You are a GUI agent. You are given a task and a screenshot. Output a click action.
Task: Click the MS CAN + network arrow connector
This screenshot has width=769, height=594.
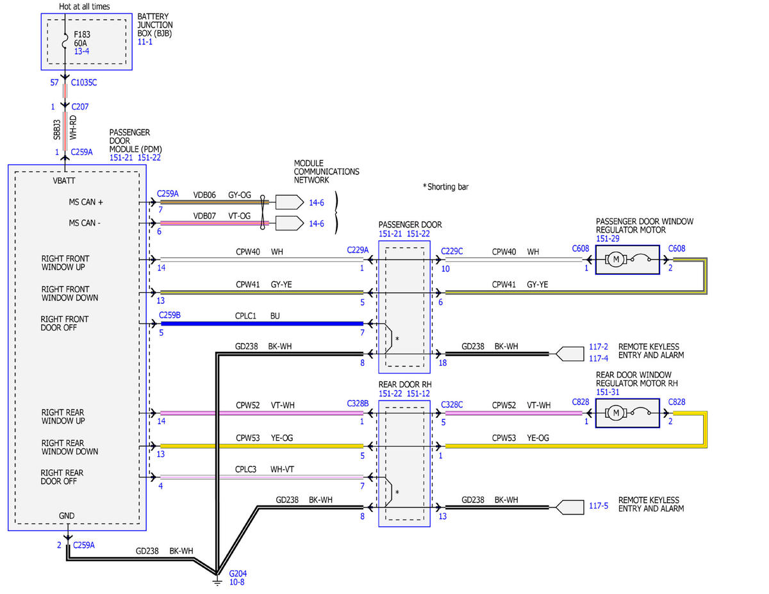click(x=290, y=202)
